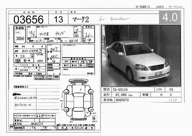
Task: Select the shift value FA
Action: coord(171,90)
